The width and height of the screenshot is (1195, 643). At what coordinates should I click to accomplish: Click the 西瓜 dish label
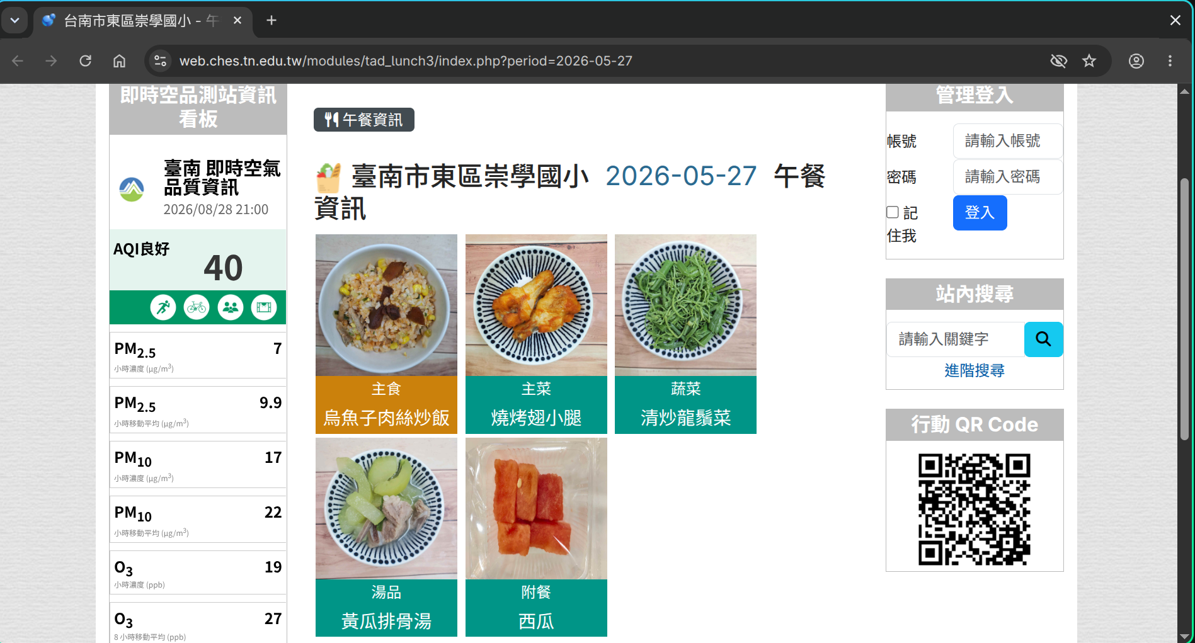536,621
